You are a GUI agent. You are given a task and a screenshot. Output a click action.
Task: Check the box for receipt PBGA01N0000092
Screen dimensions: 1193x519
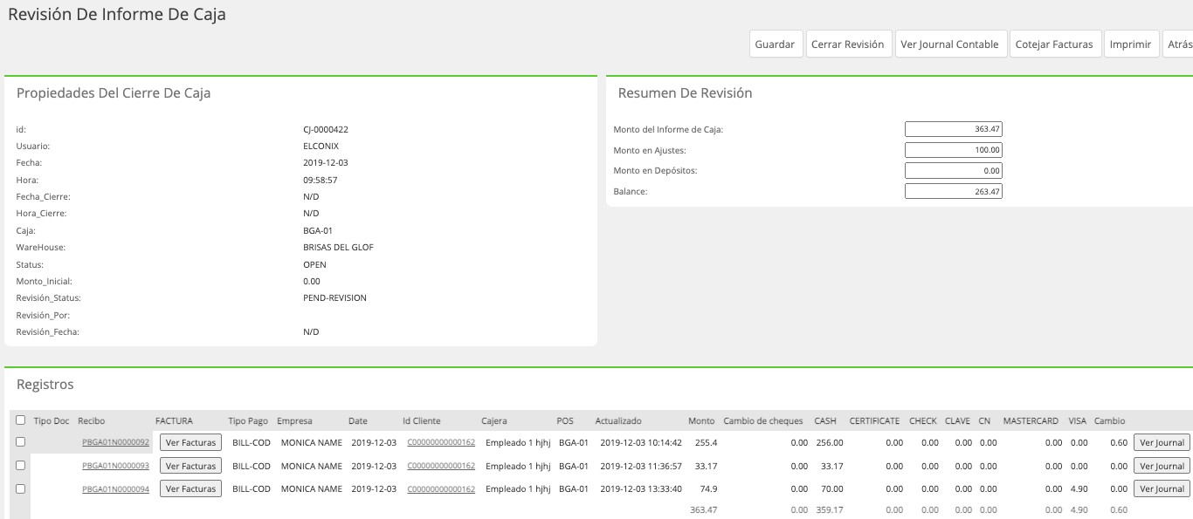pyautogui.click(x=21, y=442)
